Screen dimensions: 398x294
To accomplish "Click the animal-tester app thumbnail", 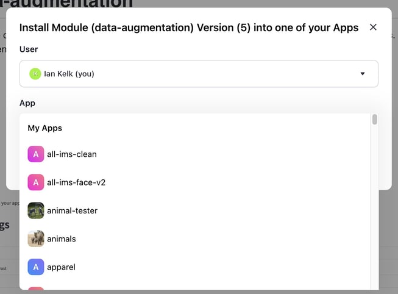I will [x=36, y=210].
